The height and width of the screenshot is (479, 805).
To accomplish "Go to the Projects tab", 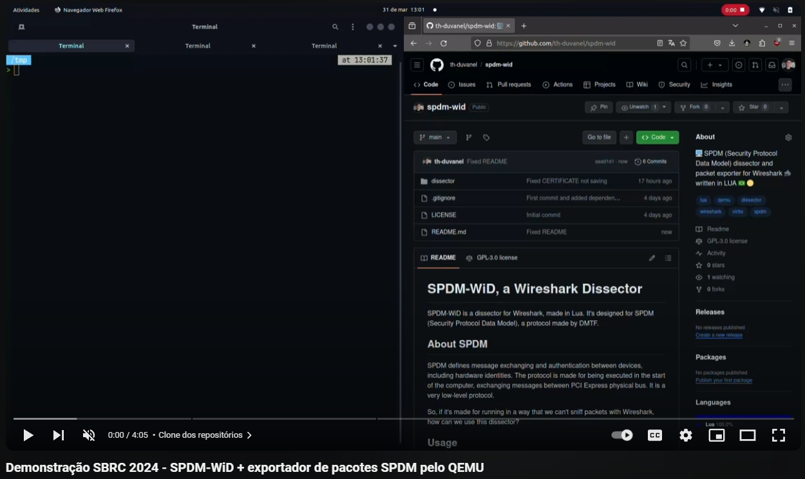I will click(x=600, y=84).
